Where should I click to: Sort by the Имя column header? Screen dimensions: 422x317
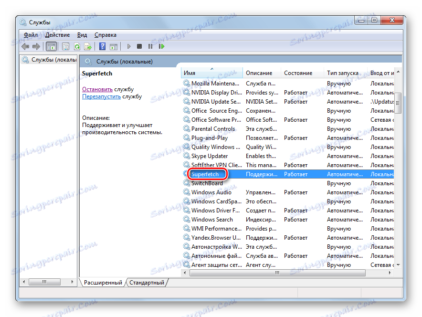click(212, 73)
